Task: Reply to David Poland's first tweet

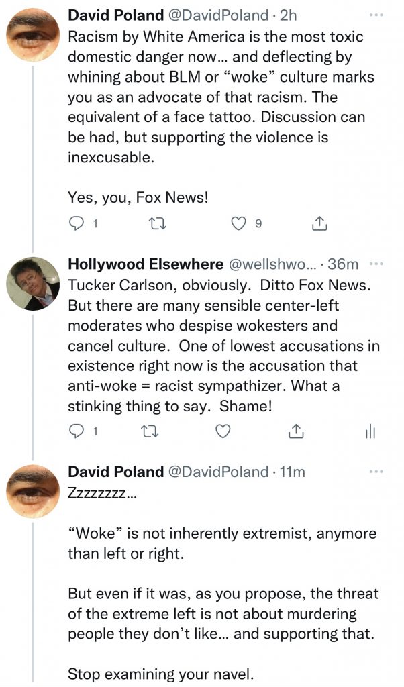Action: [78, 225]
